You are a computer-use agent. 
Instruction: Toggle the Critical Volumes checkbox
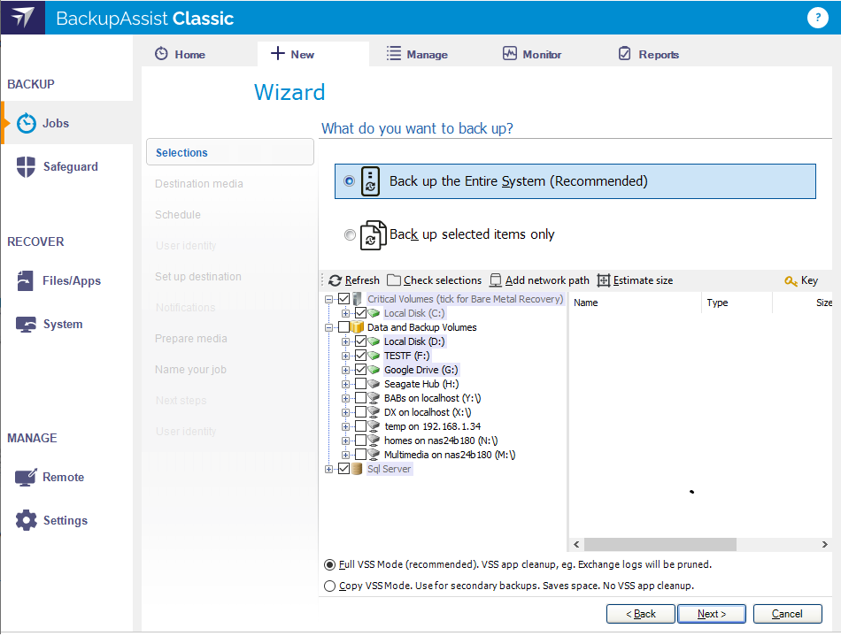coord(343,299)
